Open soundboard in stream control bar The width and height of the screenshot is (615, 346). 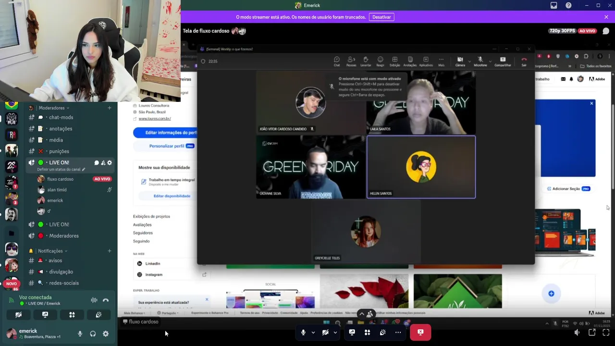coord(382,332)
